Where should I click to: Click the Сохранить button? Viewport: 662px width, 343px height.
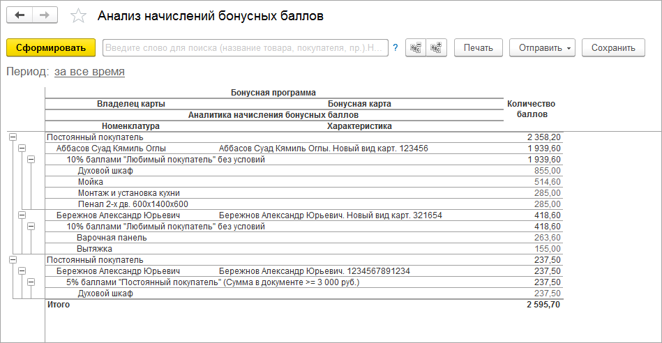(613, 48)
